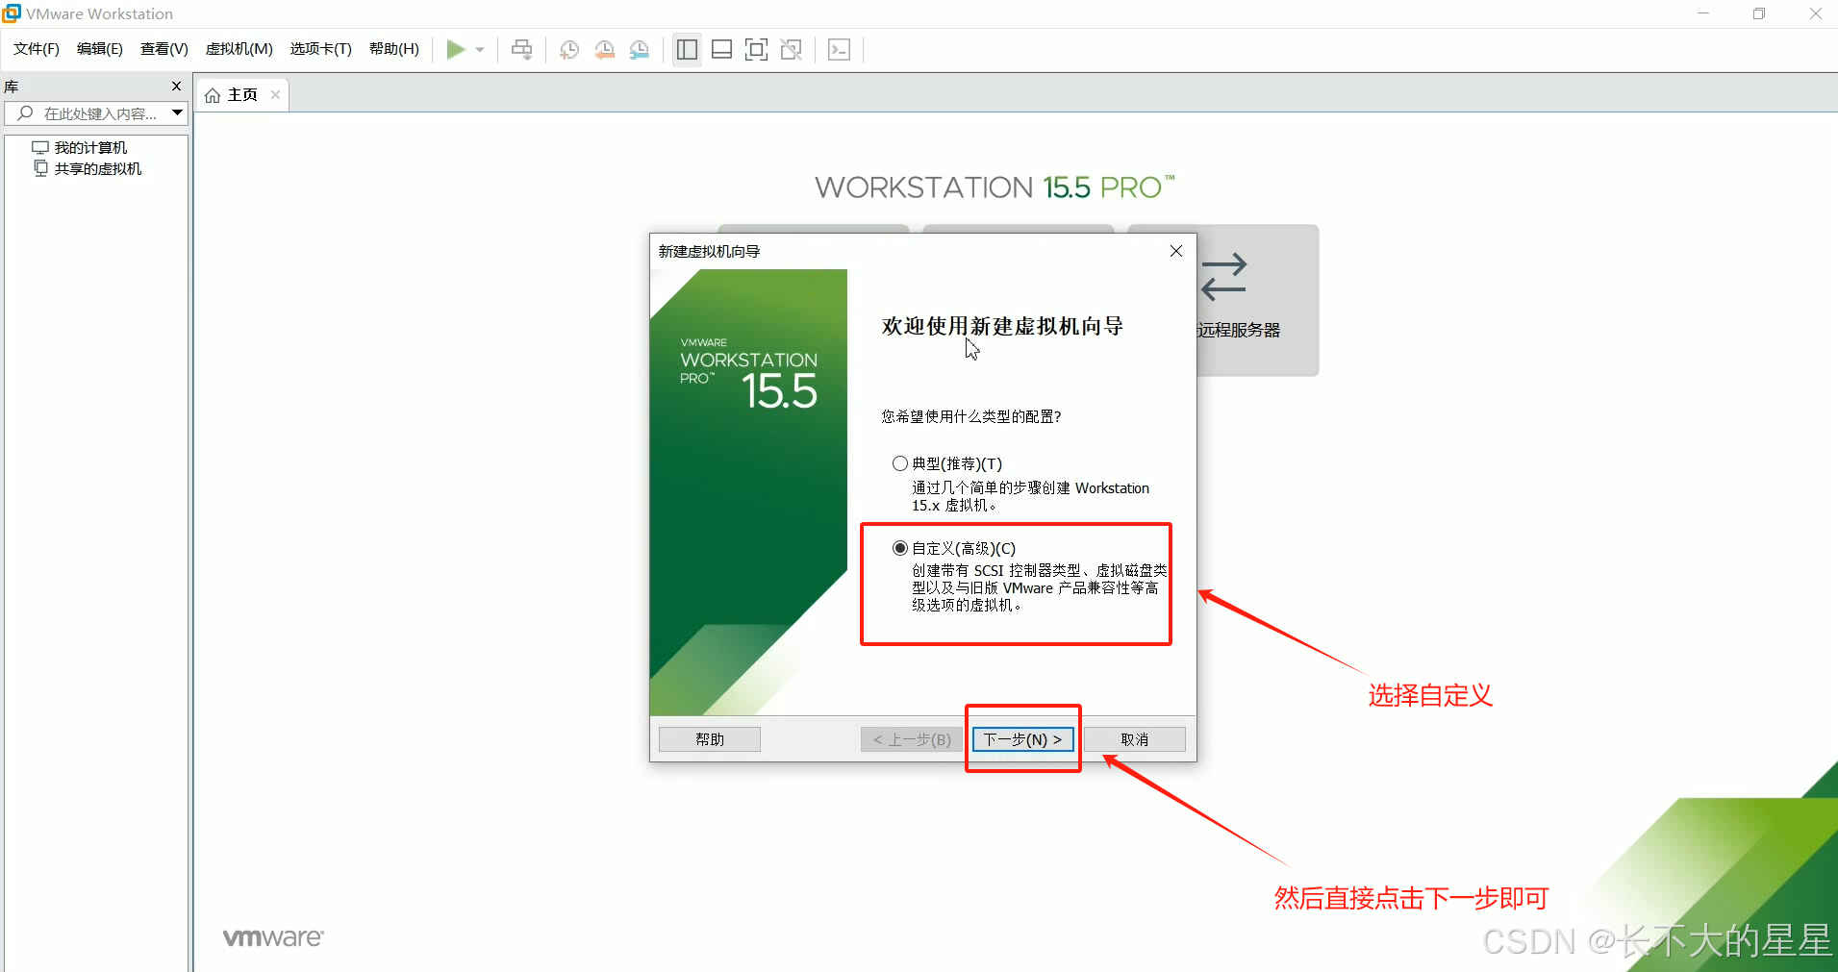Click the monitor icon next to 我的计算机

click(x=40, y=147)
